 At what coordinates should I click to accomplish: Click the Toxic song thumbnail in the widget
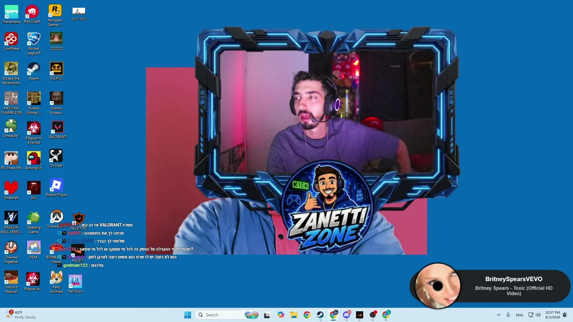point(437,286)
